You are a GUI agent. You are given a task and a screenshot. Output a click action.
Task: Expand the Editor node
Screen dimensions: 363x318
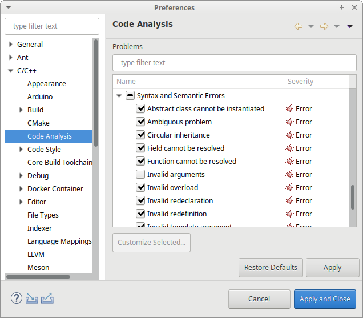pos(21,202)
